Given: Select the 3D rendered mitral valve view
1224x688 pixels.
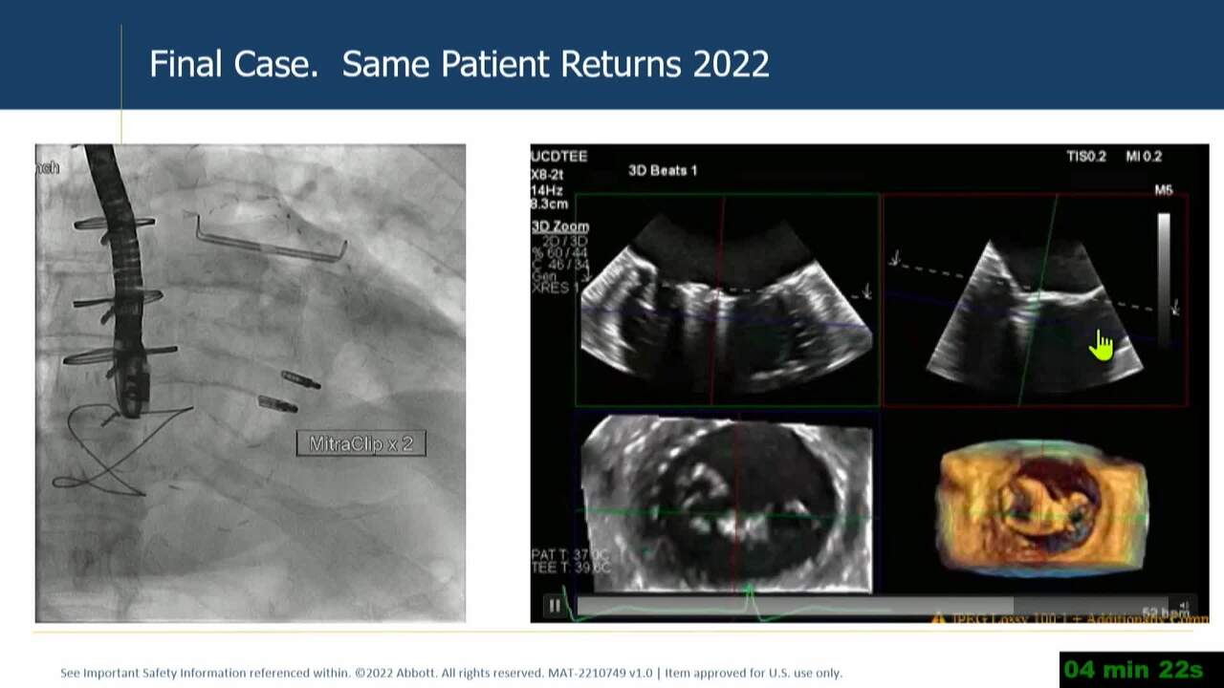Looking at the screenshot, I should coord(1040,508).
